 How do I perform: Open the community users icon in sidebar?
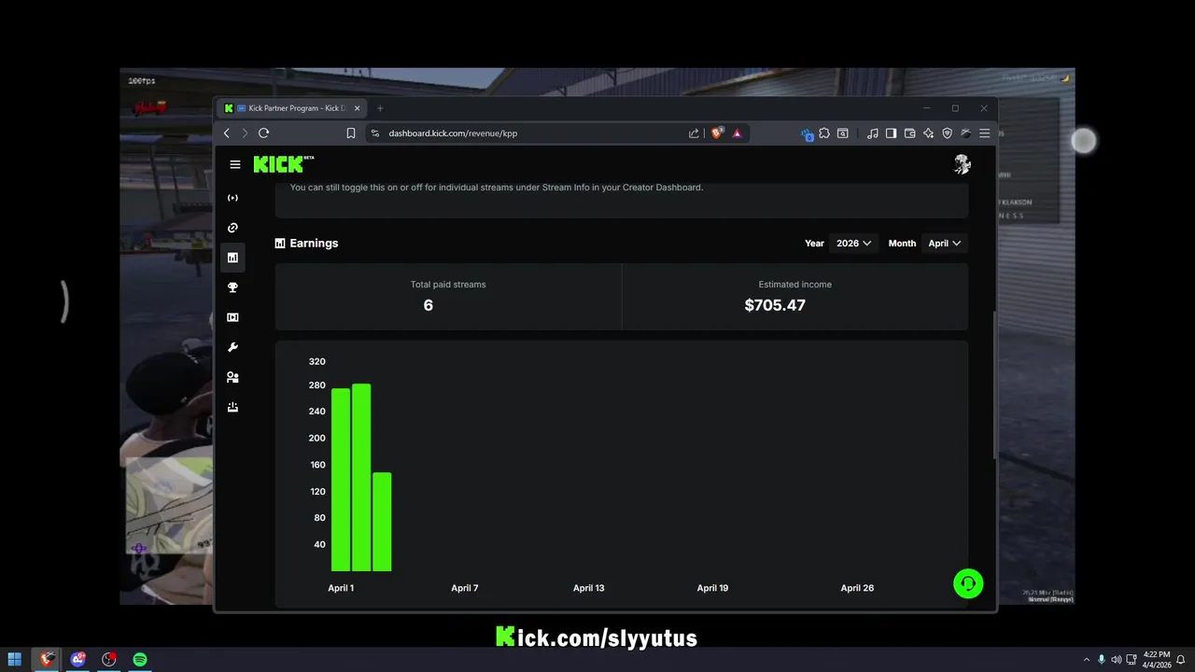pos(232,377)
